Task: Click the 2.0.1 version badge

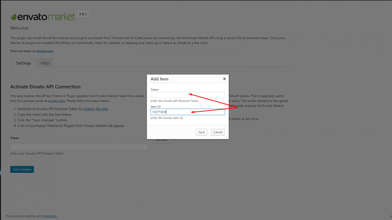Action: pos(83,14)
